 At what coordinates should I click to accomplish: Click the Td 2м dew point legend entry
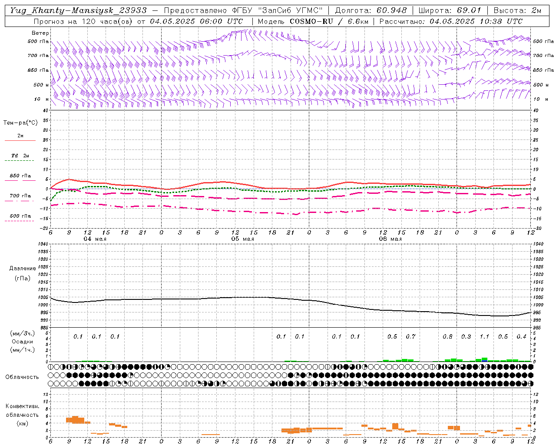(x=20, y=156)
